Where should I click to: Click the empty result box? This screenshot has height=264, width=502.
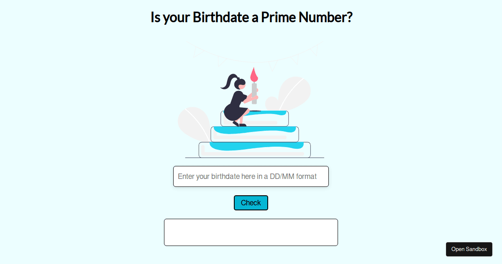(x=251, y=232)
